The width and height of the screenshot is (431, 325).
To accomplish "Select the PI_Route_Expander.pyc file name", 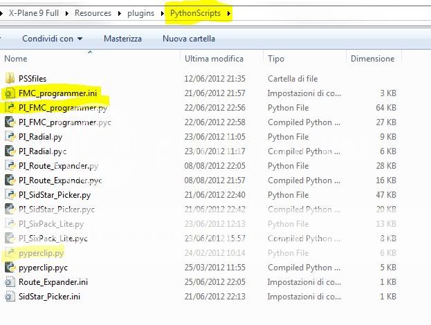I will coord(60,180).
